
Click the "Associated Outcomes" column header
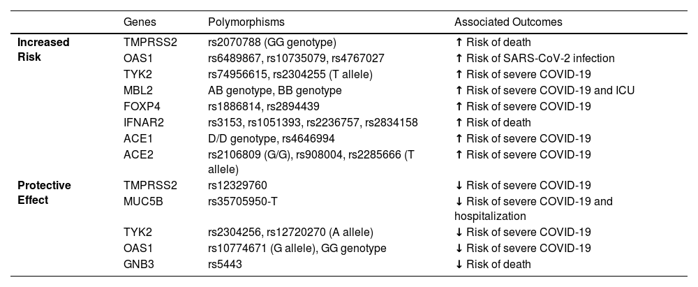tap(508, 22)
